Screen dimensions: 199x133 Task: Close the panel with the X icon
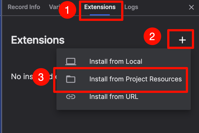point(192,7)
